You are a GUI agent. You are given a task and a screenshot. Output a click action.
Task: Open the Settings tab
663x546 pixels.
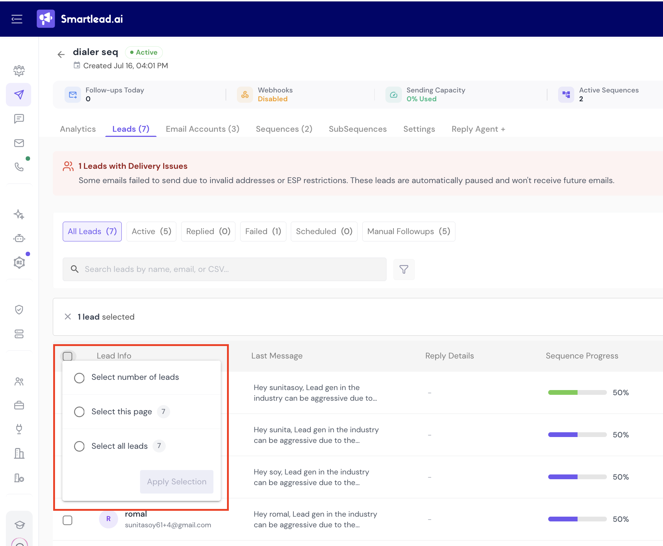[x=419, y=129]
